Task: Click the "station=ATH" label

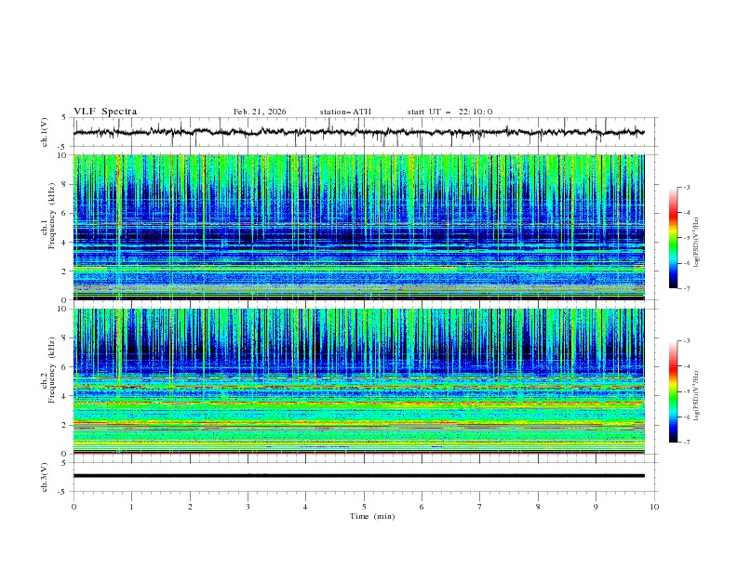Action: (345, 112)
